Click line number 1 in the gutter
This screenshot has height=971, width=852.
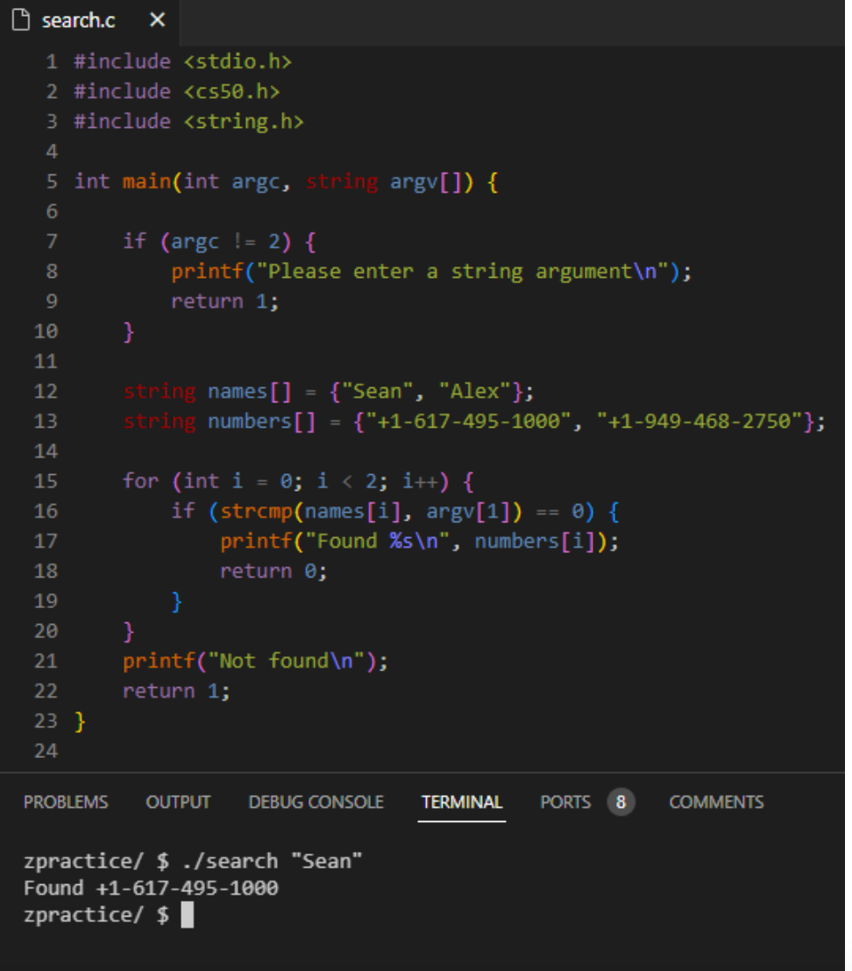tap(52, 62)
